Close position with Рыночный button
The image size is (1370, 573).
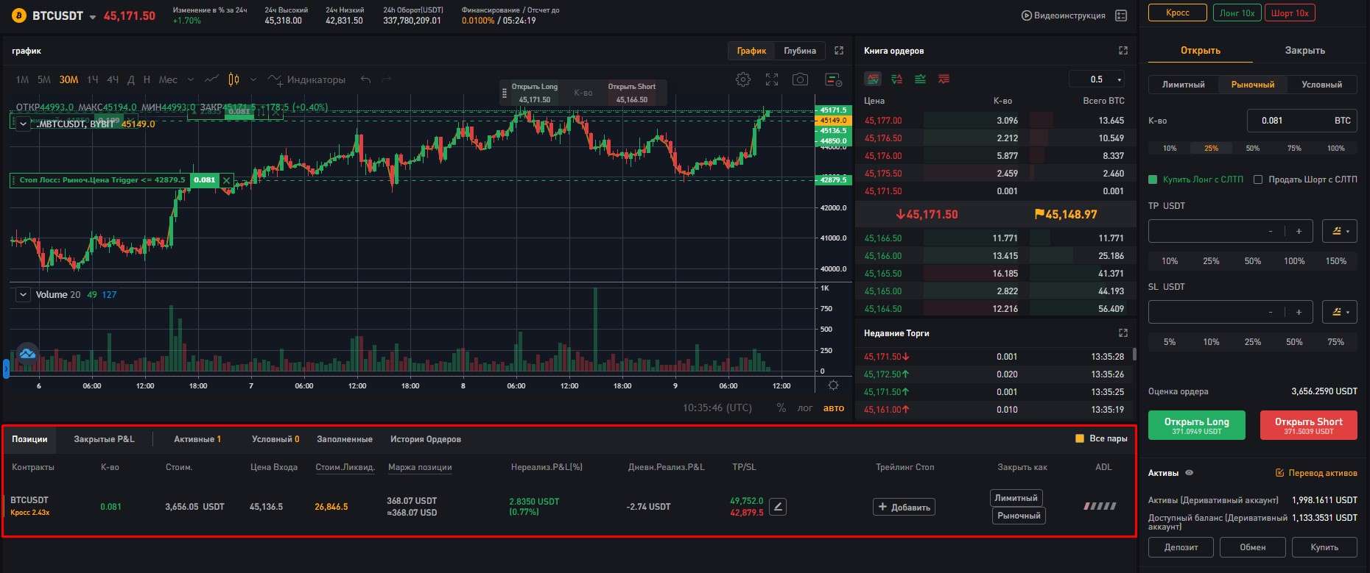(1019, 516)
